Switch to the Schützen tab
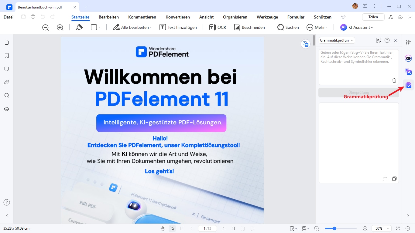The height and width of the screenshot is (233, 415). (323, 17)
